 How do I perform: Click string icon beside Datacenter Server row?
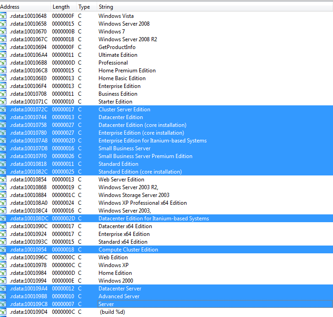(3, 288)
